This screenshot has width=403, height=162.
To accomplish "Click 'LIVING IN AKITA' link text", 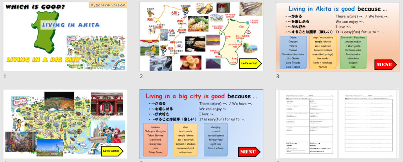I will [70, 25].
